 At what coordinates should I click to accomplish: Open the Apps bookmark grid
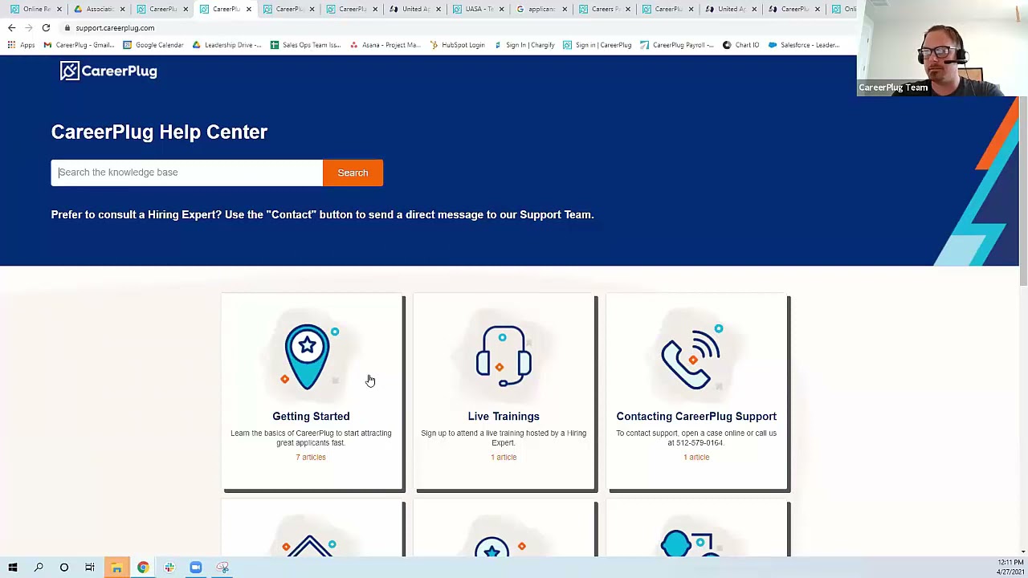[x=21, y=45]
